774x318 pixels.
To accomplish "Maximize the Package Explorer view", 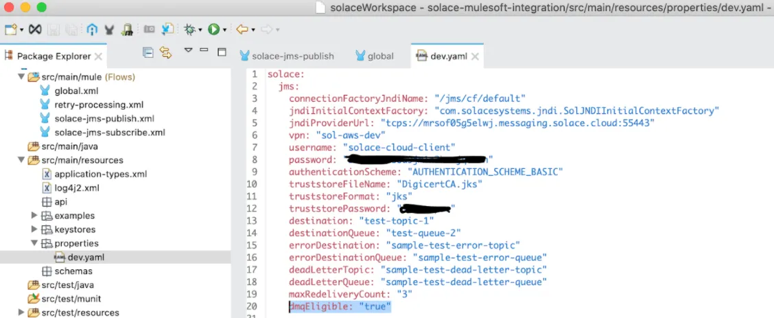I will pos(222,52).
